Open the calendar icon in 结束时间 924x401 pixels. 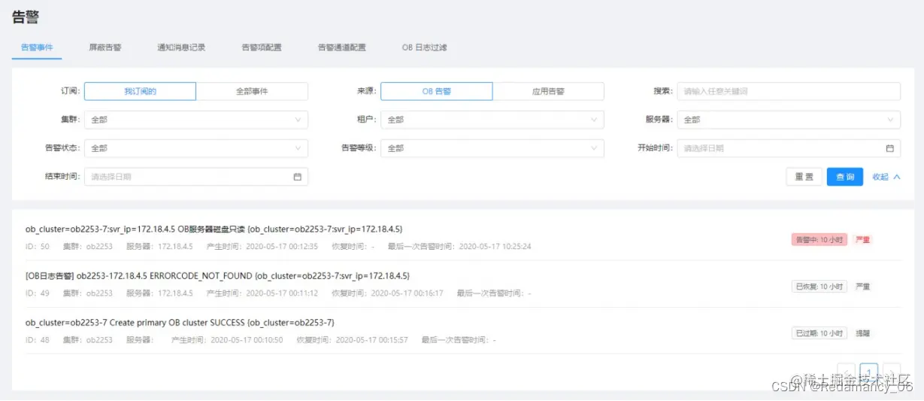point(297,177)
